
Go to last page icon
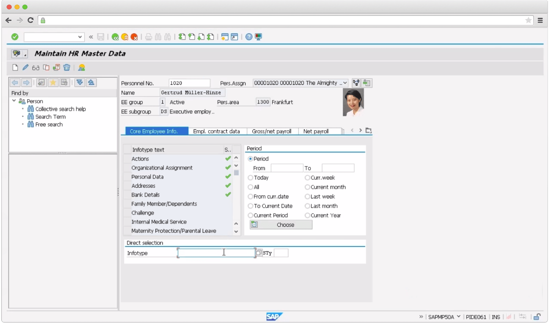211,37
